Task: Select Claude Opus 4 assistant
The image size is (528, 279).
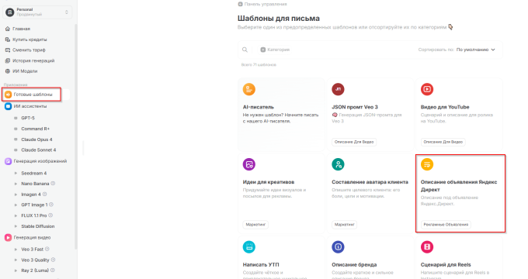Action: 36,139
